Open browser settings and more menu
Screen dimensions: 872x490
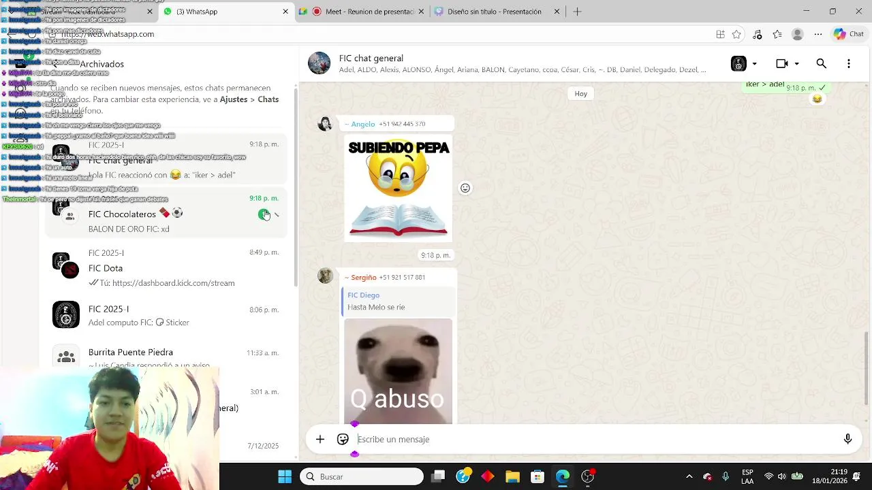coord(818,34)
